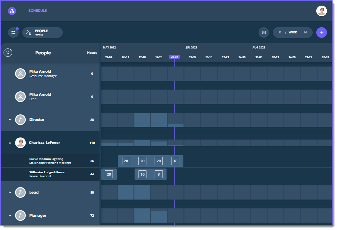Screen dimensions: 337x230
Task: Switch the timeline to Month view
Action: [305, 33]
